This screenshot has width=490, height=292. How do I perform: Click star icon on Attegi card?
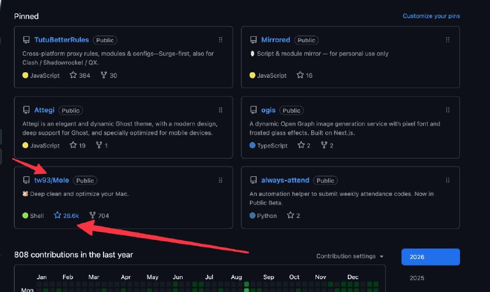point(73,145)
